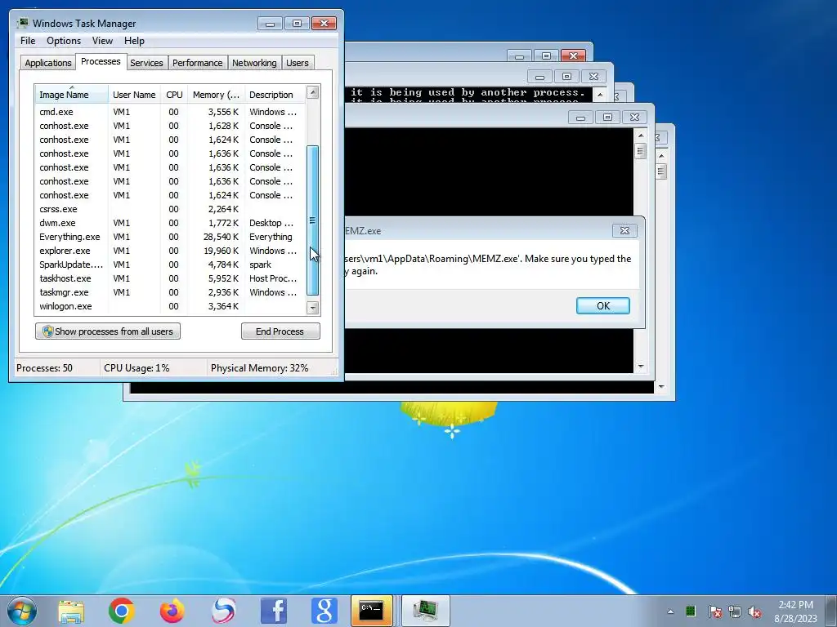Sort processes by Image Name column
The height and width of the screenshot is (627, 837).
(72, 95)
